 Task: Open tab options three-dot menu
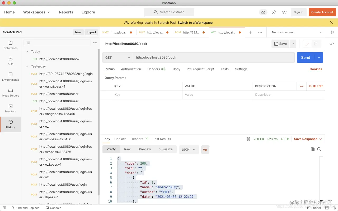[x=260, y=32]
